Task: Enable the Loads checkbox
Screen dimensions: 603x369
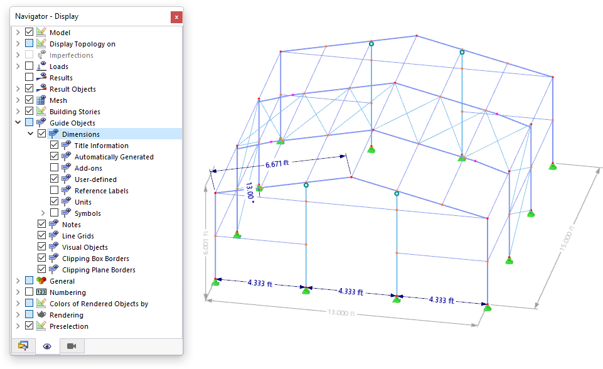Action: 29,66
